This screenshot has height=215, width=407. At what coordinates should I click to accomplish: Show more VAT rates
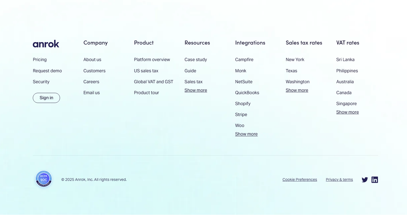coord(347,112)
